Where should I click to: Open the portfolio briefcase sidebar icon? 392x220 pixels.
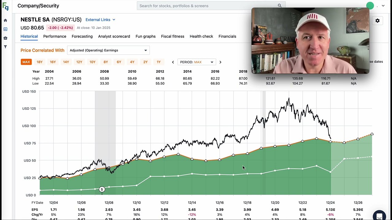click(x=5, y=38)
